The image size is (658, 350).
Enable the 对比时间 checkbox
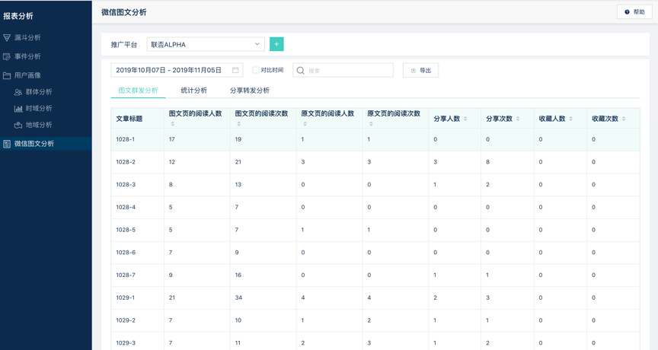click(x=256, y=70)
